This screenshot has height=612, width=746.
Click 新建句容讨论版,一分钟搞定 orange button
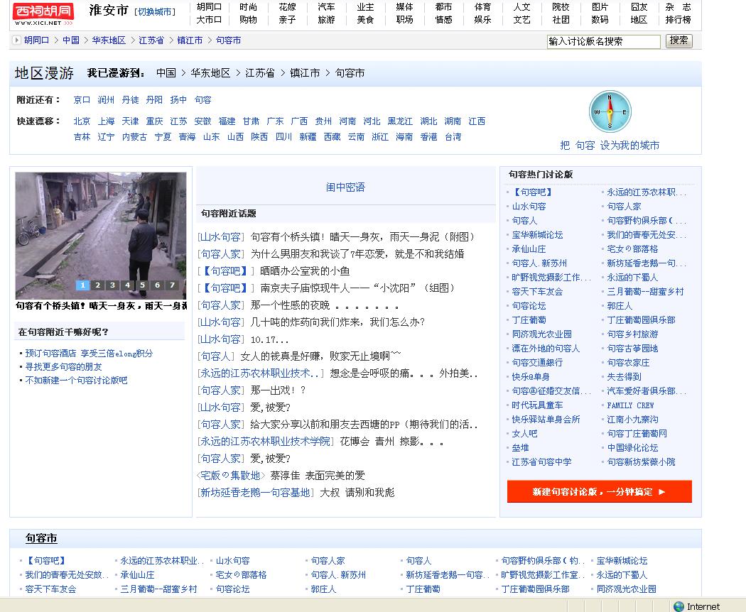click(x=600, y=492)
